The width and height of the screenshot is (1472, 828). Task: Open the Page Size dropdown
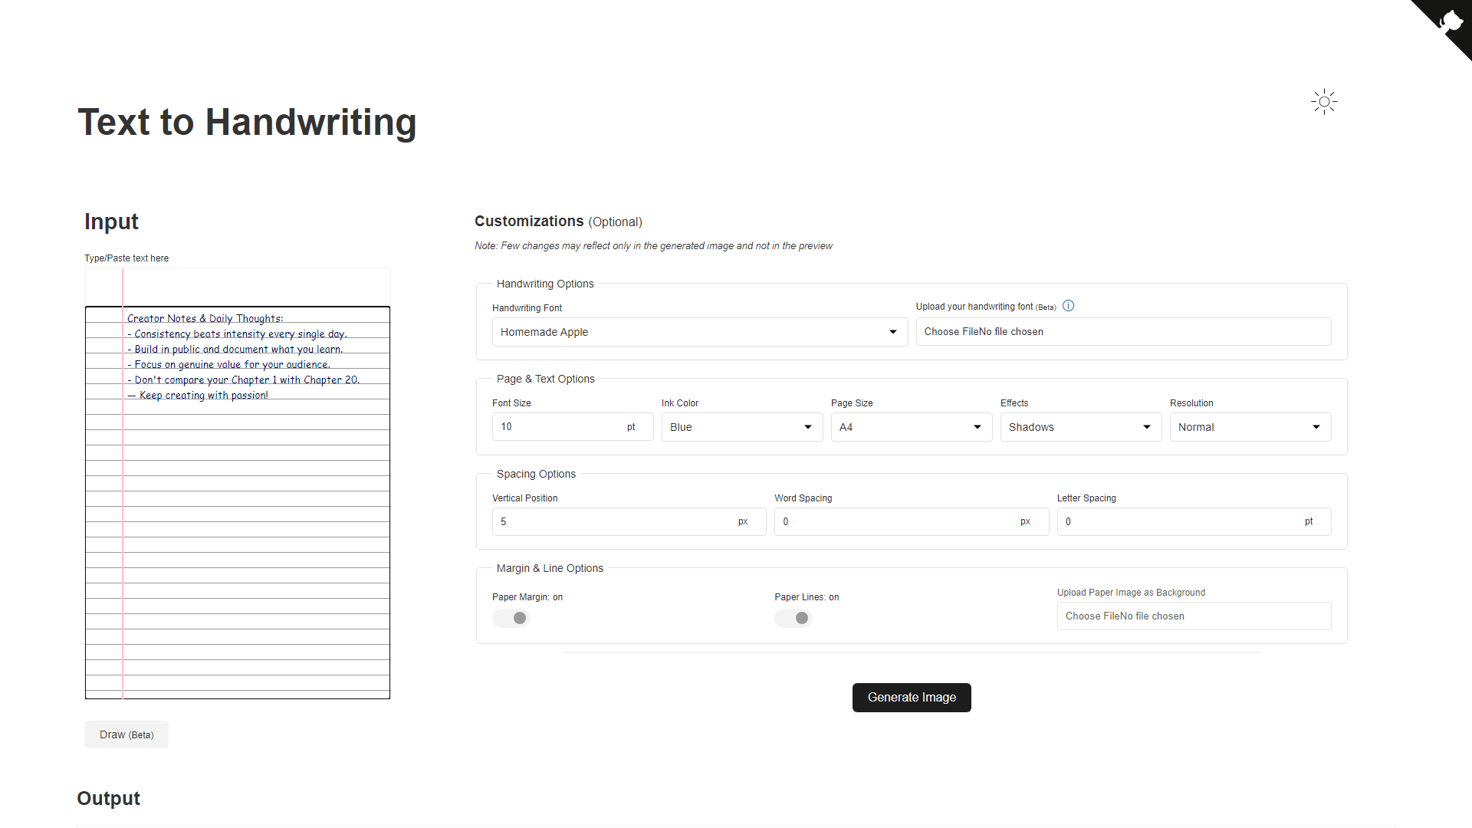tap(911, 427)
